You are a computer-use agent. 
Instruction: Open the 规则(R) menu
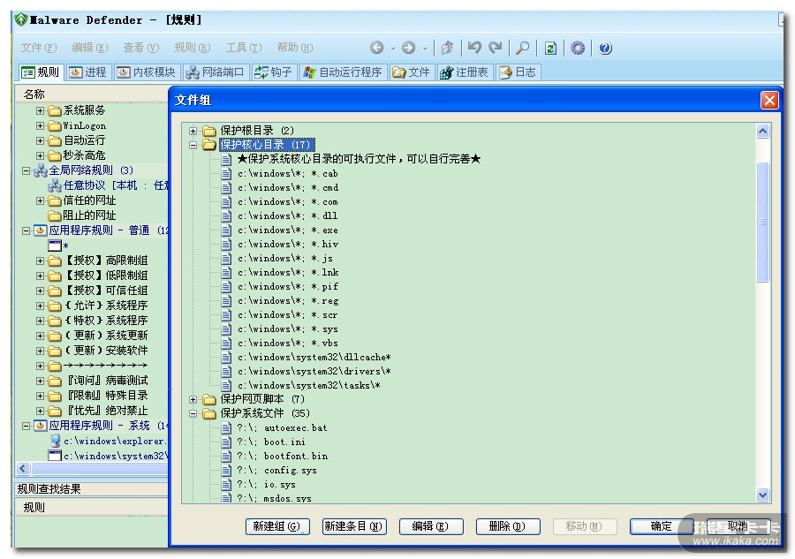tap(193, 48)
